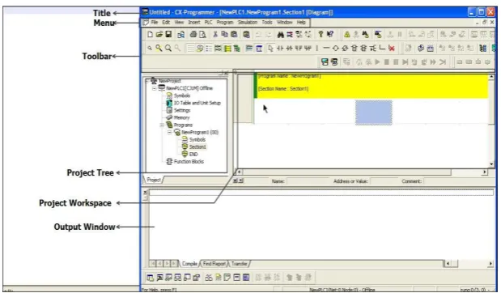Click the Find binoculars icon
Viewport: 501px width, 293px height.
[281, 35]
